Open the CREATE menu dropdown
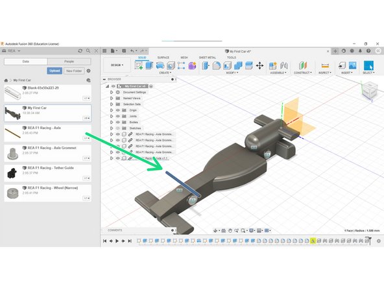This screenshot has width=384, height=288. (x=165, y=73)
